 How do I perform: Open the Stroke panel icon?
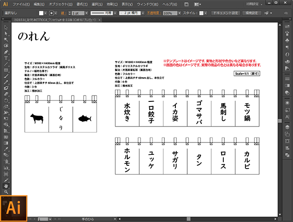287,79
